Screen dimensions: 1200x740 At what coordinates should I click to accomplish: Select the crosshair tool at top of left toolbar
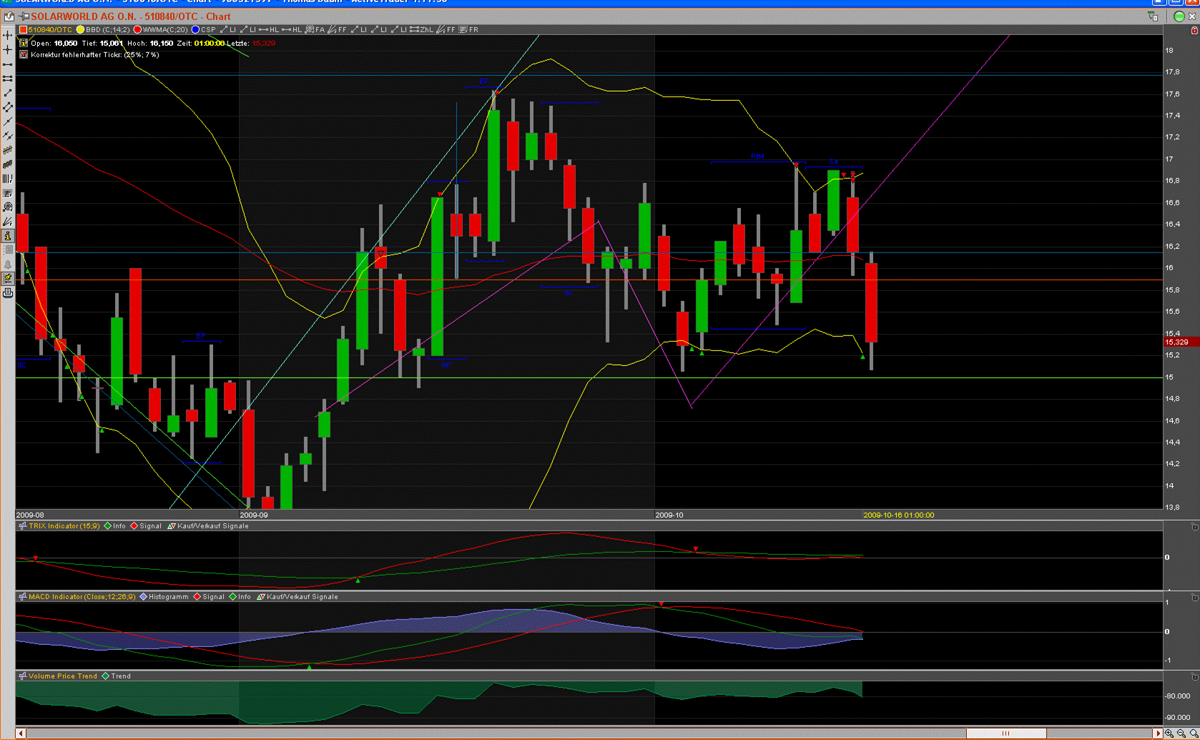(8, 35)
